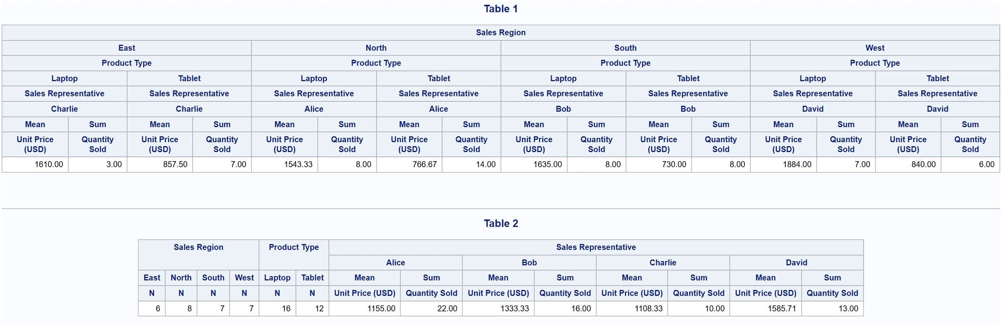
Task: Select the Product Type header under North
Action: coord(376,63)
